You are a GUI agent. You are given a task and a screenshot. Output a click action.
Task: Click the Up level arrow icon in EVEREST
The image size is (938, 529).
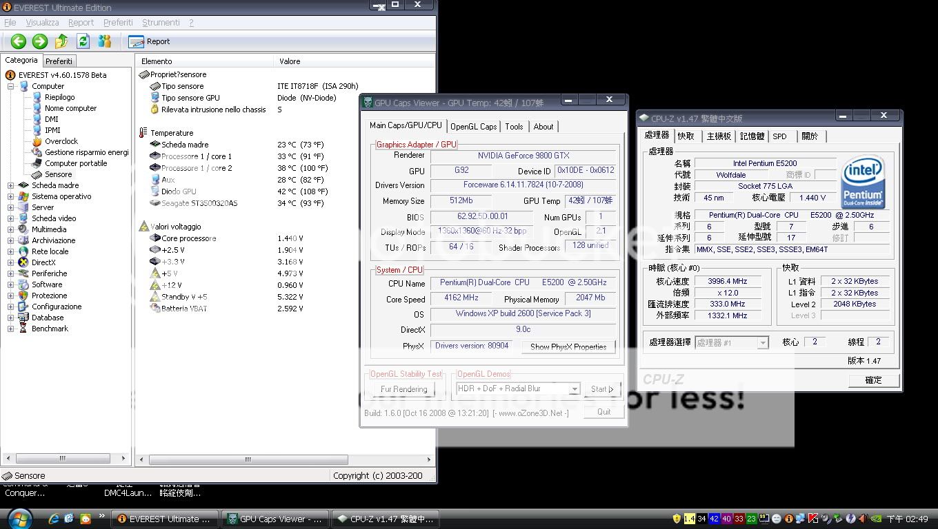click(61, 41)
